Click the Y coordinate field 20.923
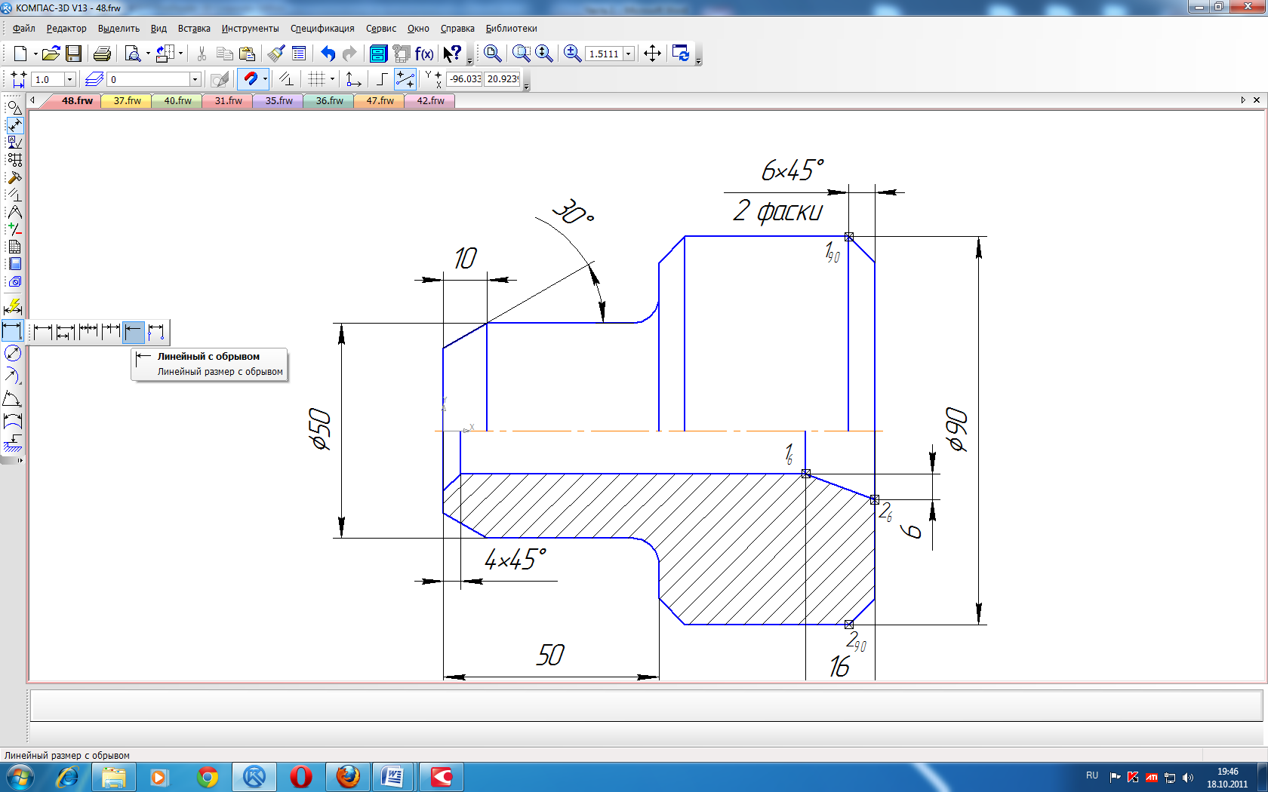Screen dimensions: 1268x792 click(502, 79)
